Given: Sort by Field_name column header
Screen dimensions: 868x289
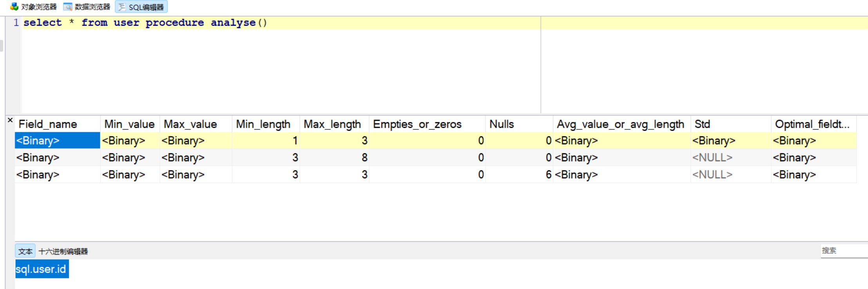Looking at the screenshot, I should pyautogui.click(x=58, y=124).
